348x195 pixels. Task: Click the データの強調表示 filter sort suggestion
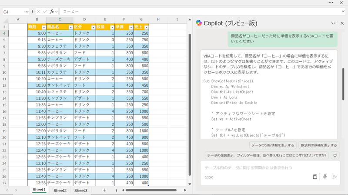pos(267,156)
